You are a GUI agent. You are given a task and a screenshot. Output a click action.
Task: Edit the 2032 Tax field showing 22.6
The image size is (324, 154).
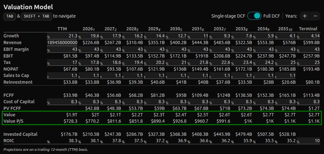220,62
